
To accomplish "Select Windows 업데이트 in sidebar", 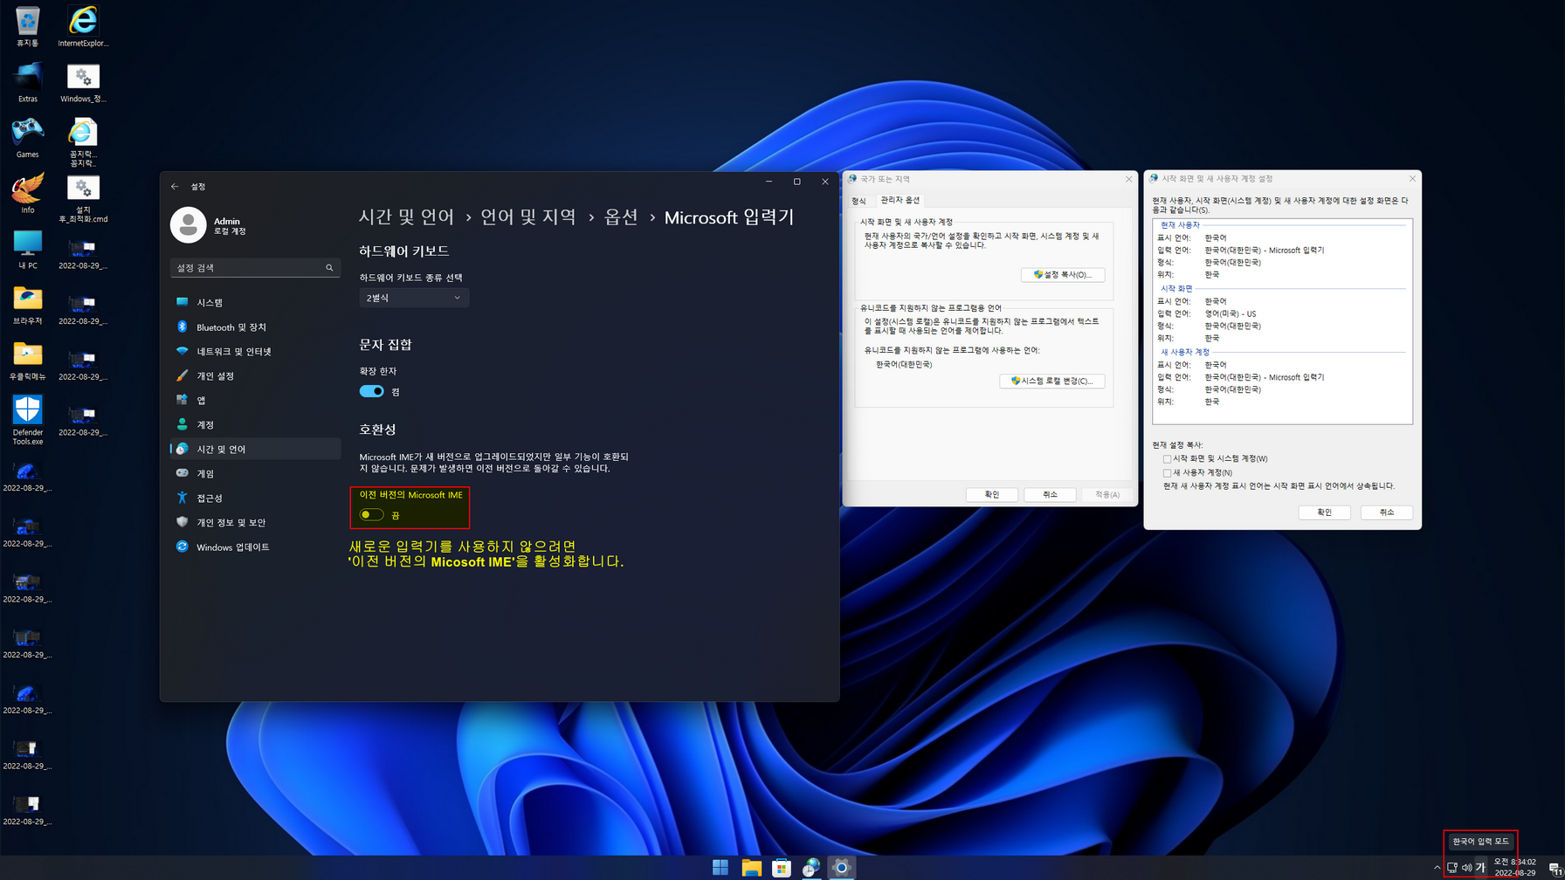I will [x=255, y=547].
